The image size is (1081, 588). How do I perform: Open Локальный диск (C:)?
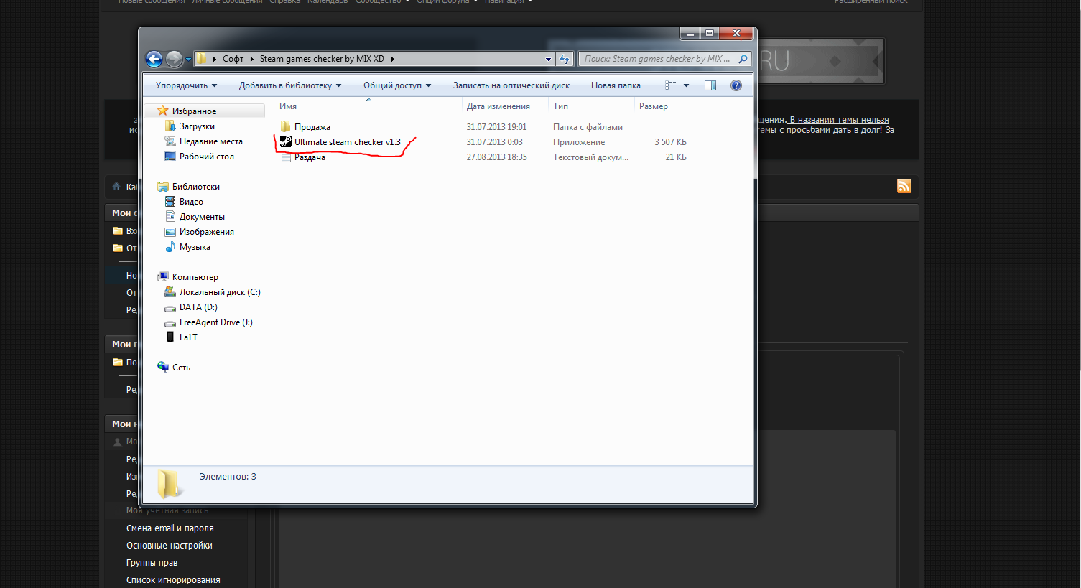pyautogui.click(x=220, y=292)
